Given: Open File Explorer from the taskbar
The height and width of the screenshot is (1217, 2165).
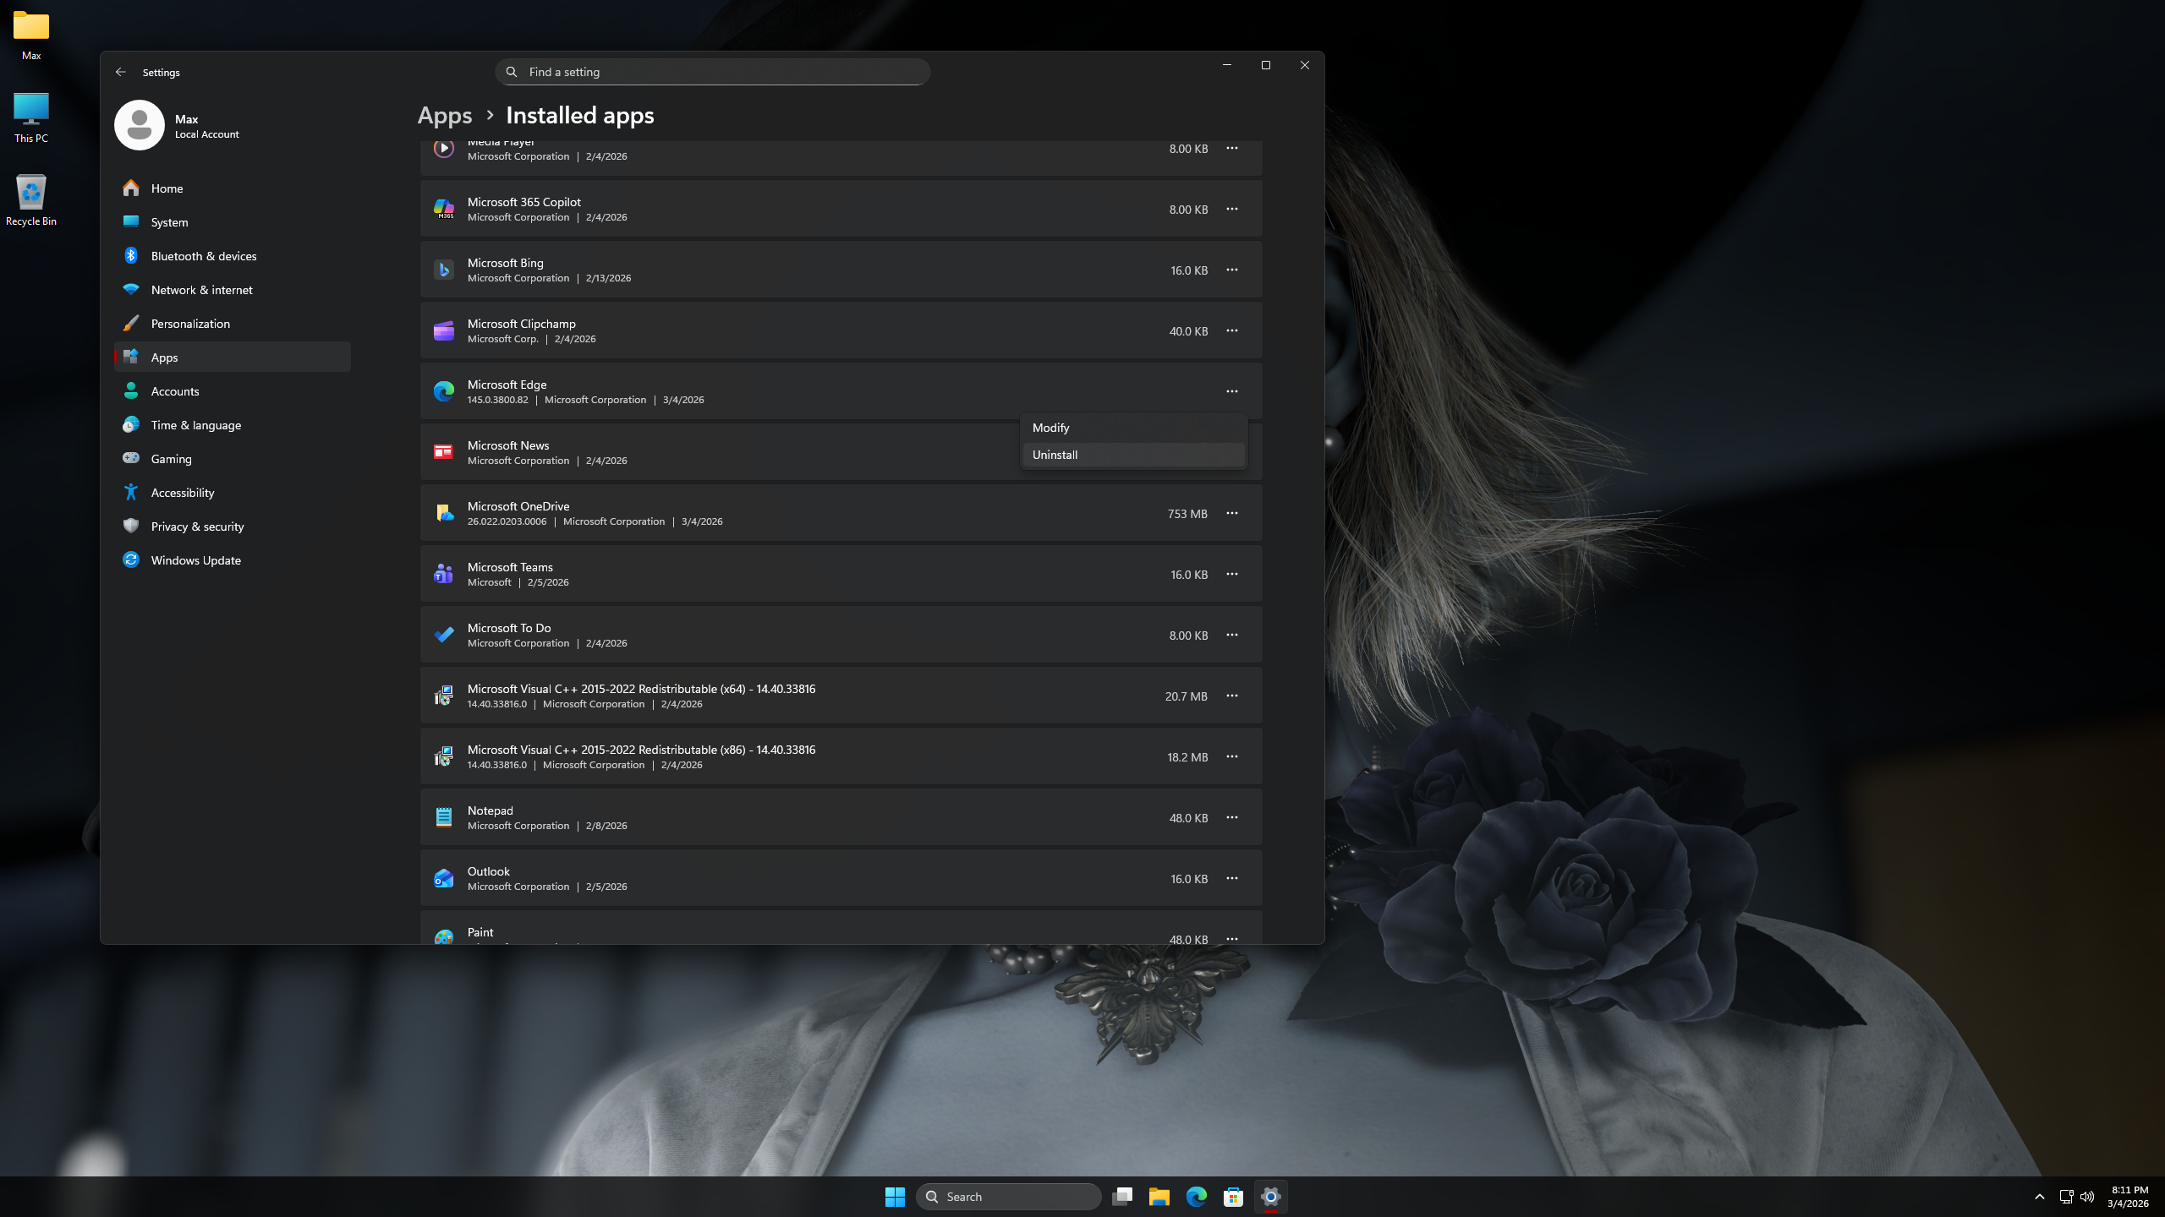Looking at the screenshot, I should tap(1159, 1197).
